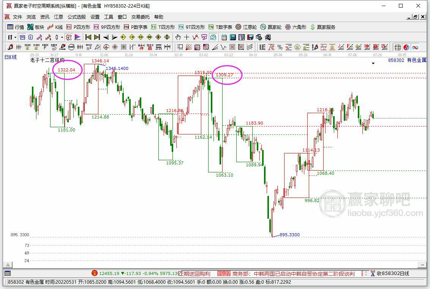Click the computer print icon
Image resolution: width=430 pixels, height=289 pixels.
(x=268, y=37)
